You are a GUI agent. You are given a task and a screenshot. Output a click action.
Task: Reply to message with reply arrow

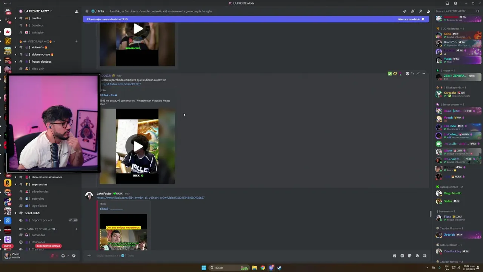pyautogui.click(x=412, y=74)
